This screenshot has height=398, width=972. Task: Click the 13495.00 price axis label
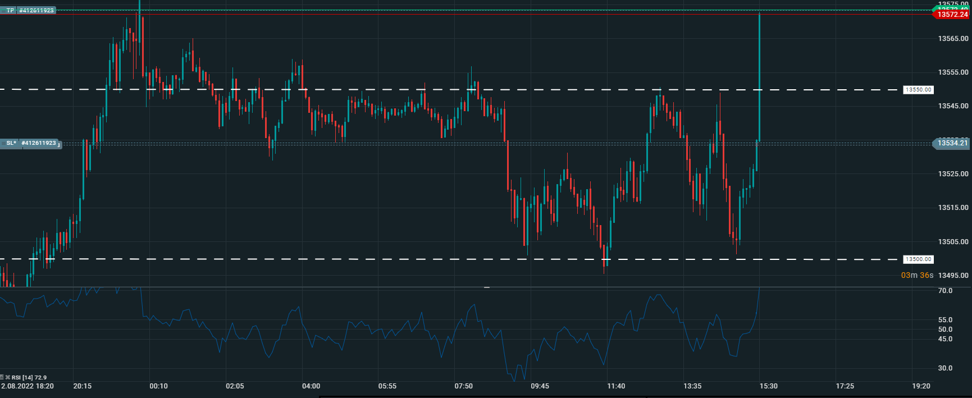coord(953,276)
